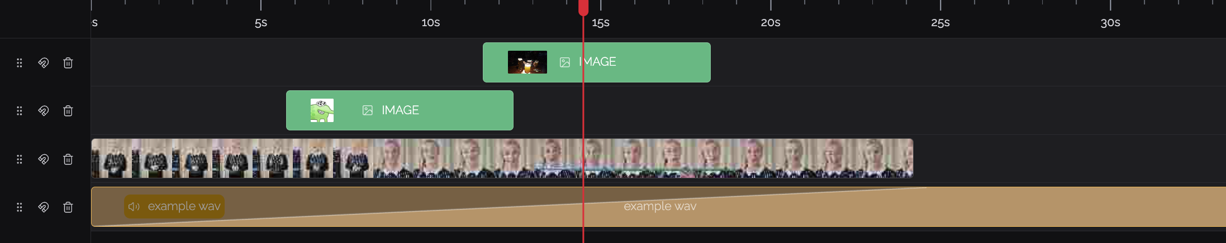The height and width of the screenshot is (243, 1226).
Task: Toggle magnet snapping on top image track
Action: tap(43, 63)
